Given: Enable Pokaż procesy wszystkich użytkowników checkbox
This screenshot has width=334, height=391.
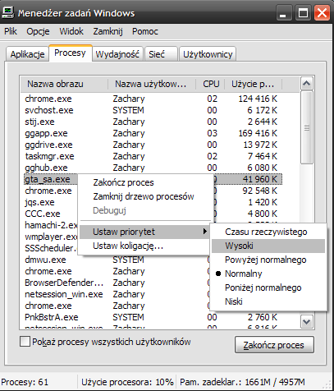Looking at the screenshot, I should tap(25, 342).
